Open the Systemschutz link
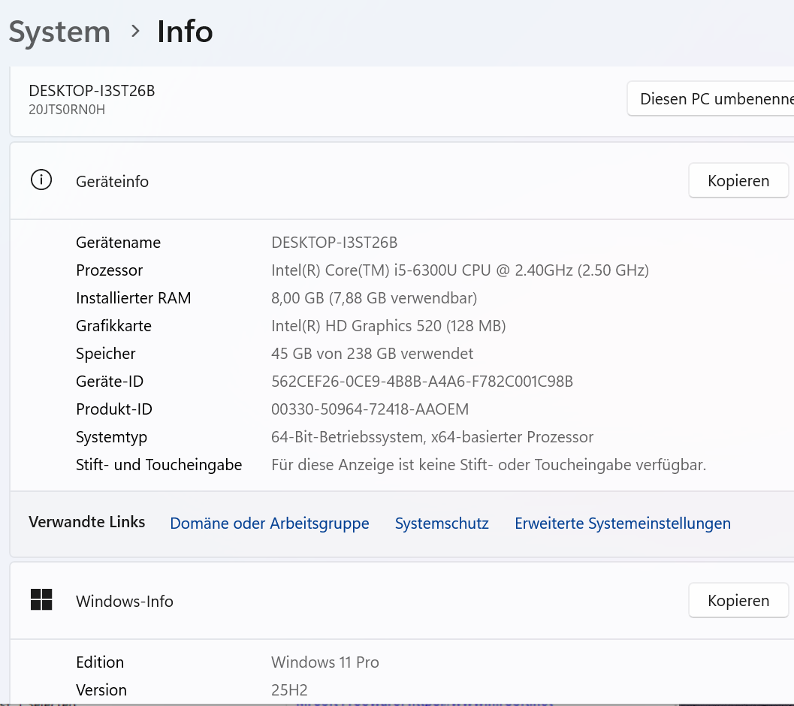 (442, 523)
